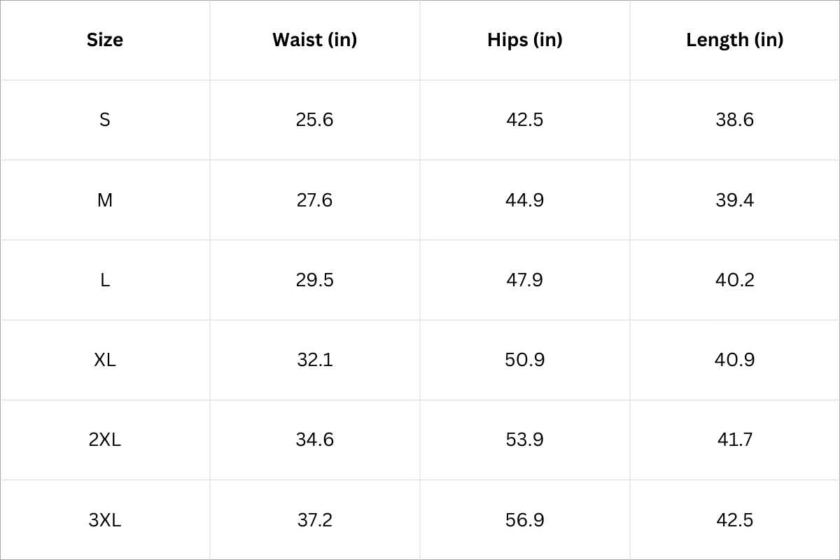The width and height of the screenshot is (840, 560).
Task: Select the Waist (in) header cell
Action: (314, 40)
